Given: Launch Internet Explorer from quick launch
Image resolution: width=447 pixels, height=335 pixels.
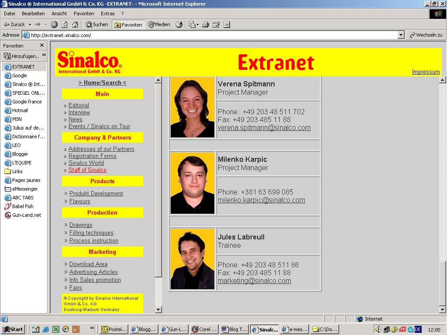Looking at the screenshot, I should click(x=45, y=329).
